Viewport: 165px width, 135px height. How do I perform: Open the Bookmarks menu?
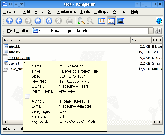point(67,12)
